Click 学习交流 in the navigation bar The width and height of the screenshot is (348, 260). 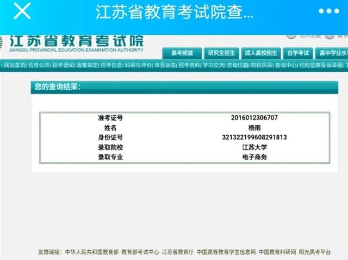[214, 65]
